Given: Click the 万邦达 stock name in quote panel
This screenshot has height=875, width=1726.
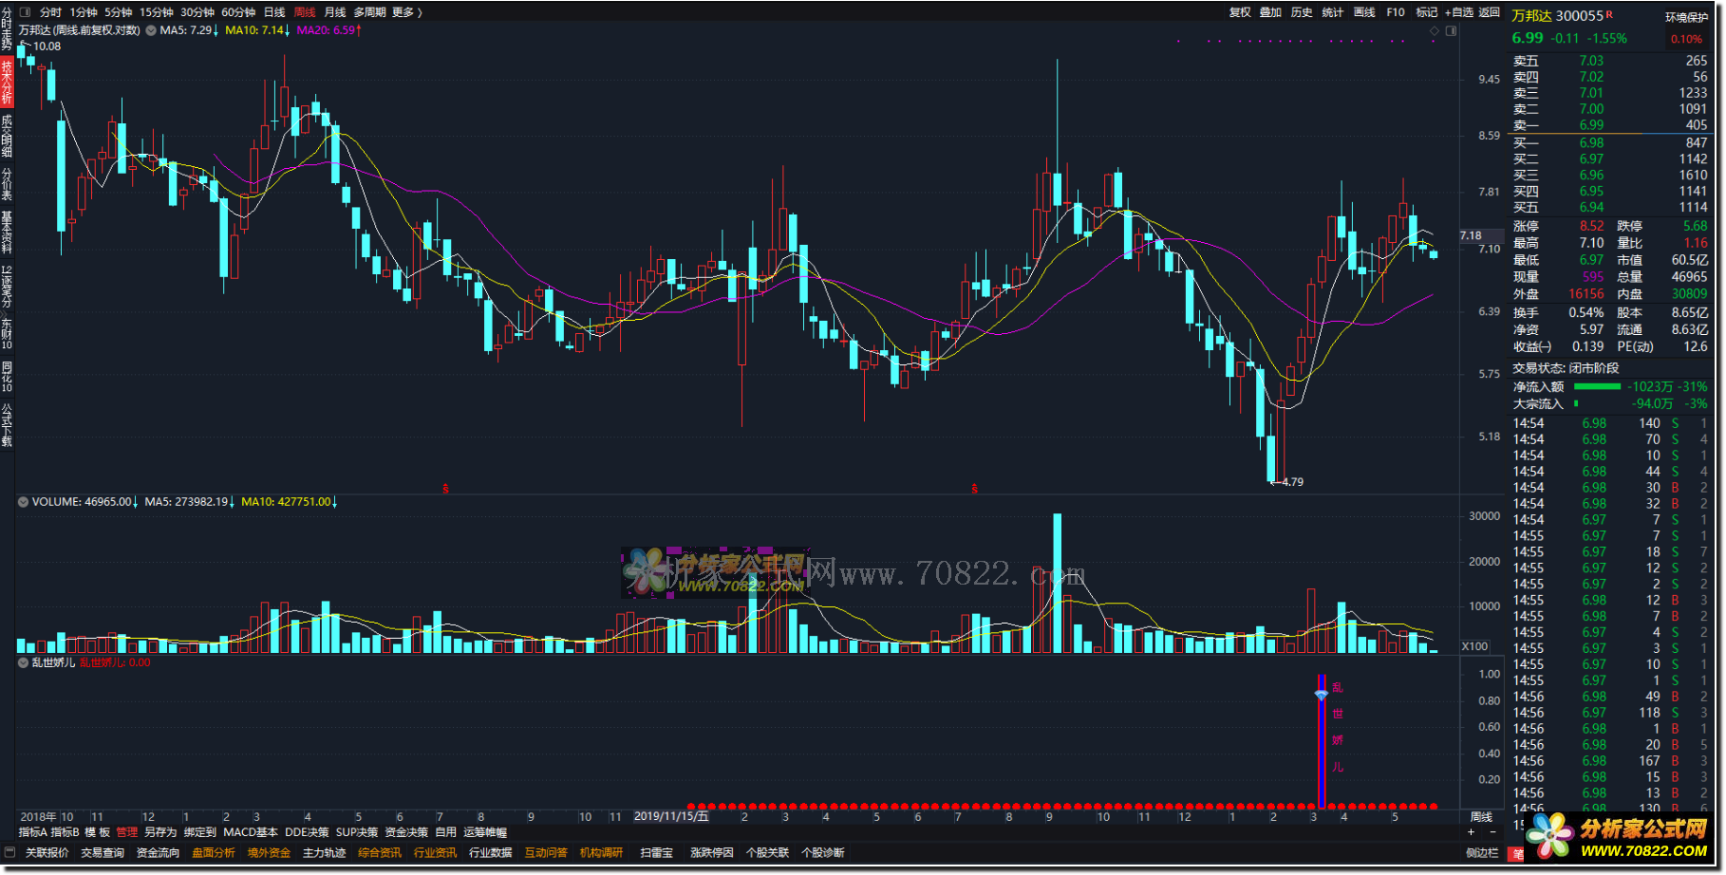Looking at the screenshot, I should pos(1531,15).
